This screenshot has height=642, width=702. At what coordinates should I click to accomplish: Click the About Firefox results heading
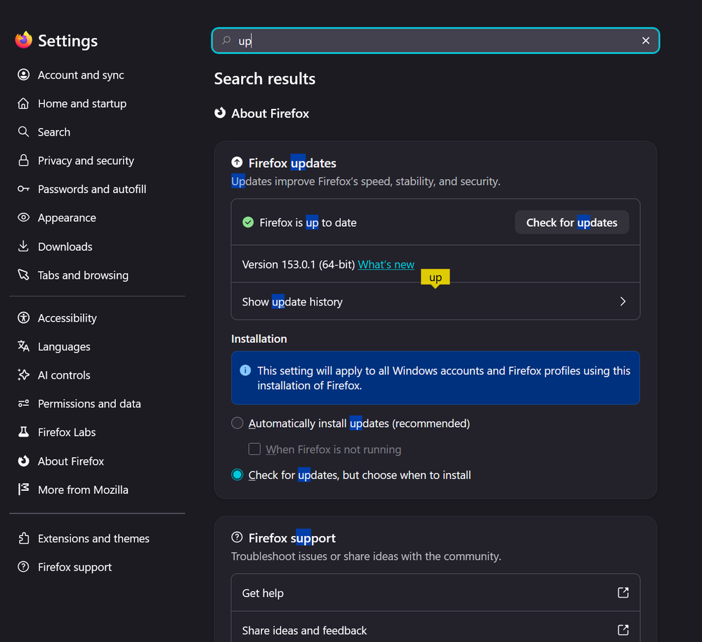click(x=270, y=113)
